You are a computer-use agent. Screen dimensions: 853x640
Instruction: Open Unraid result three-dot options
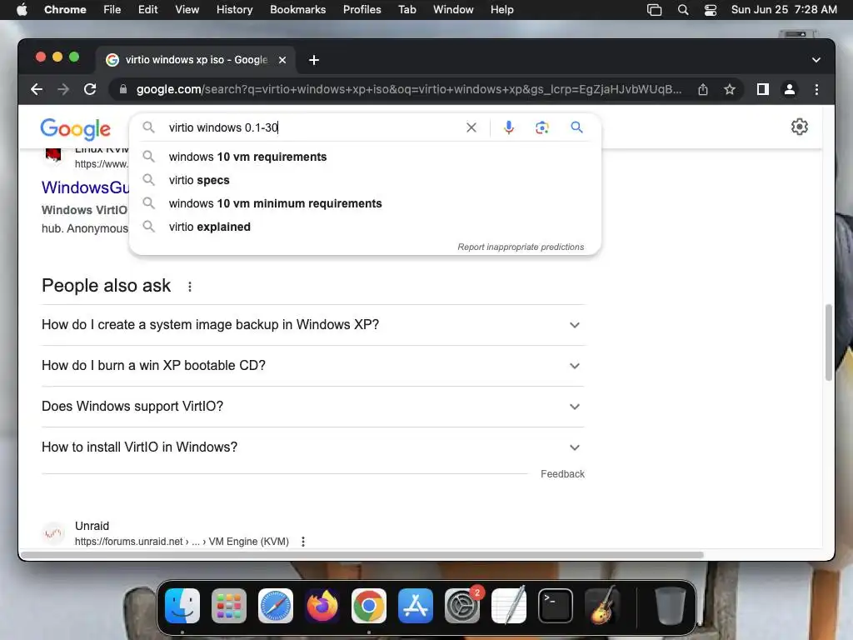pyautogui.click(x=303, y=542)
